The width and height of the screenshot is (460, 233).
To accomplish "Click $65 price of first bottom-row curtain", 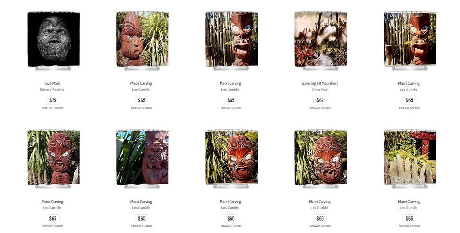I will (53, 219).
